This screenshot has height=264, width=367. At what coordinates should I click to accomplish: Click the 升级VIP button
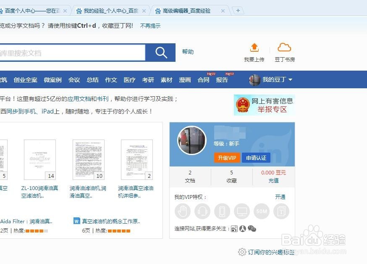[227, 158]
